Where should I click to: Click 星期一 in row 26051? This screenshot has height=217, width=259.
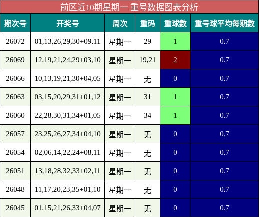[x=120, y=171]
